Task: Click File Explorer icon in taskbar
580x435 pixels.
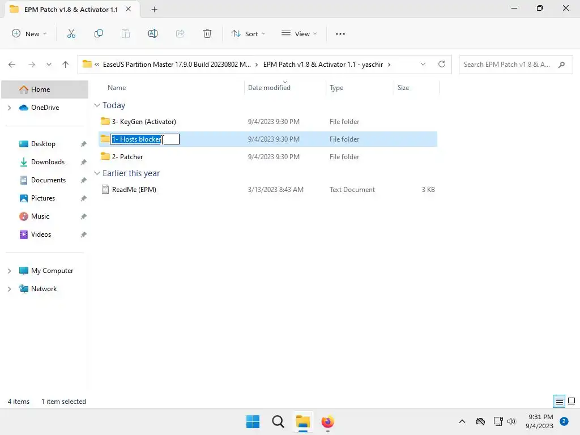Action: tap(302, 421)
